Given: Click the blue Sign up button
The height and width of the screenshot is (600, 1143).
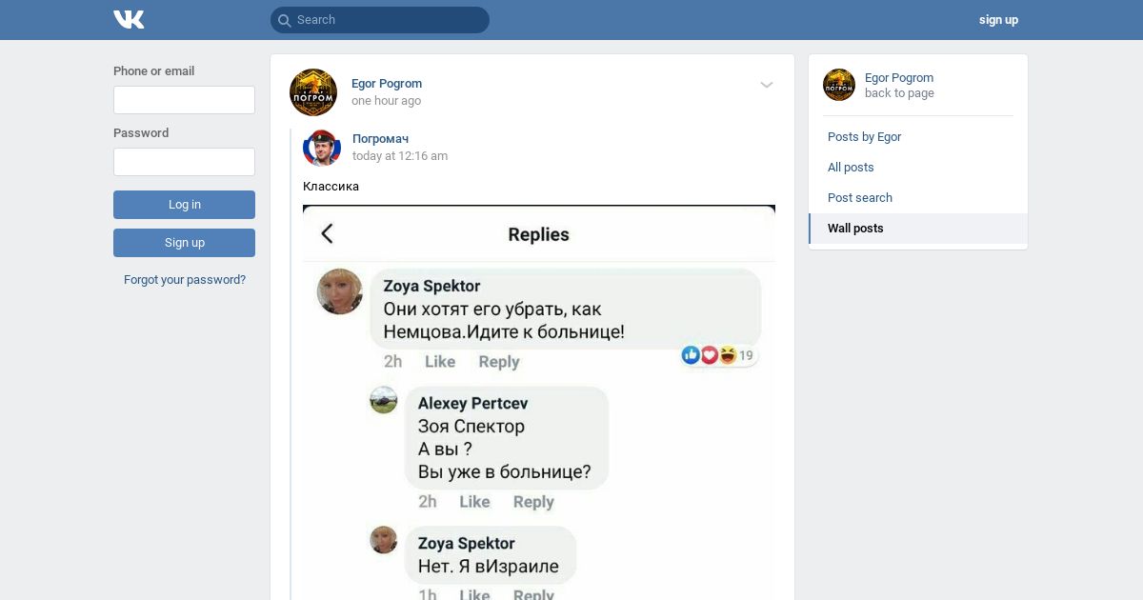Looking at the screenshot, I should (184, 243).
